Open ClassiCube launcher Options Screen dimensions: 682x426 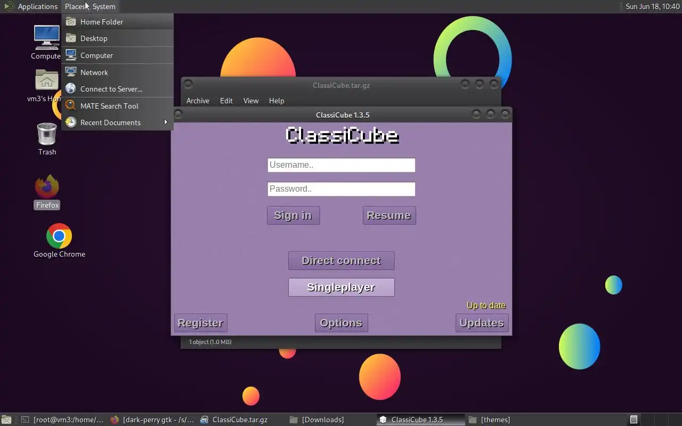pos(341,323)
